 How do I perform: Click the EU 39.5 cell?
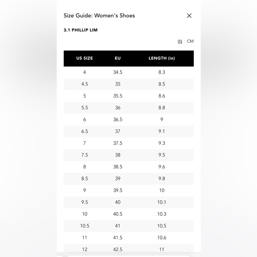tap(118, 190)
